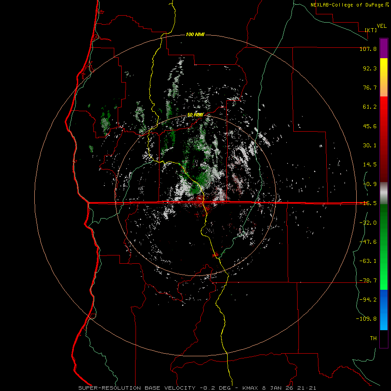
Task: Click the 107.8 velocity scale value
Action: coord(368,49)
